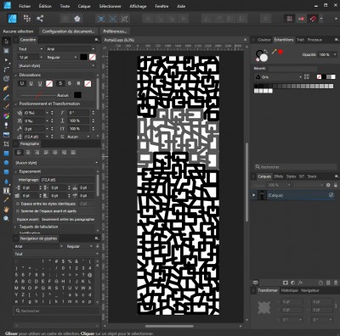Select the Move tool arrow

(x=6, y=42)
